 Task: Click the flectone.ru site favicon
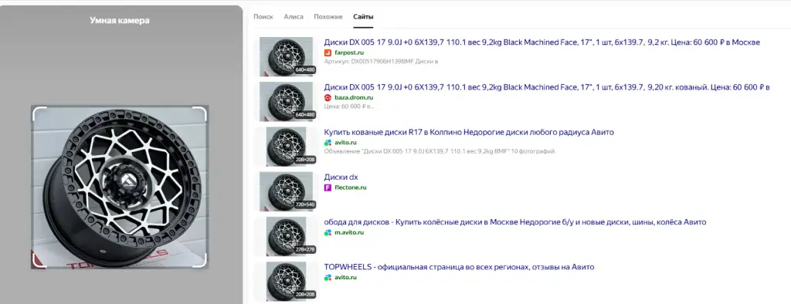point(328,187)
